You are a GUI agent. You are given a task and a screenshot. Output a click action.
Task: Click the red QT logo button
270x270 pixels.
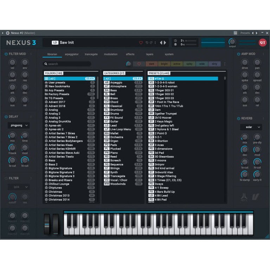point(262,43)
